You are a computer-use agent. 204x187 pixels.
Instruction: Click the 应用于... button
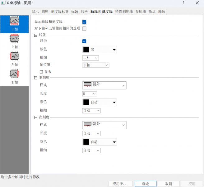click(x=120, y=184)
